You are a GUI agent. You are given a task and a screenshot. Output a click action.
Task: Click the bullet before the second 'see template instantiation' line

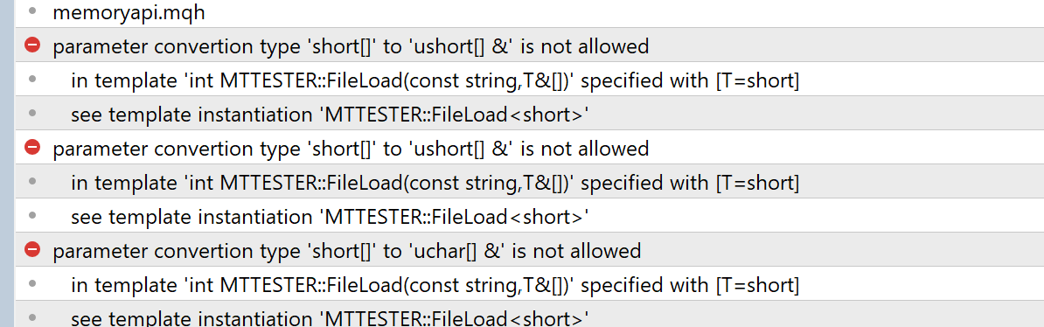point(32,215)
